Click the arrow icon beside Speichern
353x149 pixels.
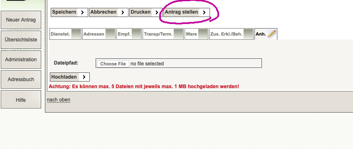82,12
